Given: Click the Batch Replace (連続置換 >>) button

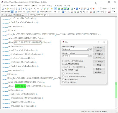Looking at the screenshot, I should (x=99, y=72).
